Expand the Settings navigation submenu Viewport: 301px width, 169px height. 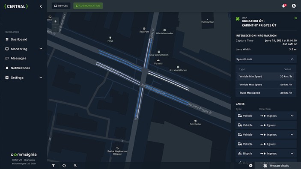coord(41,77)
